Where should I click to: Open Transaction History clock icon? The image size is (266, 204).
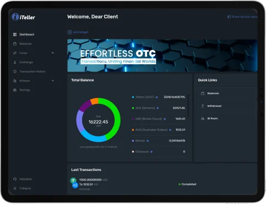(x=15, y=71)
